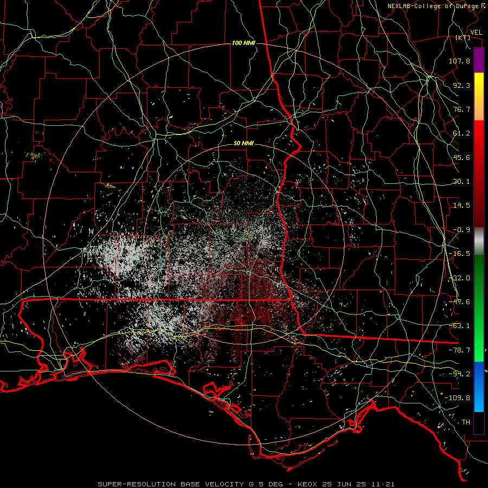488x488 pixels.
Task: Select the -78.7 velocity scale value
Action: coord(459,350)
